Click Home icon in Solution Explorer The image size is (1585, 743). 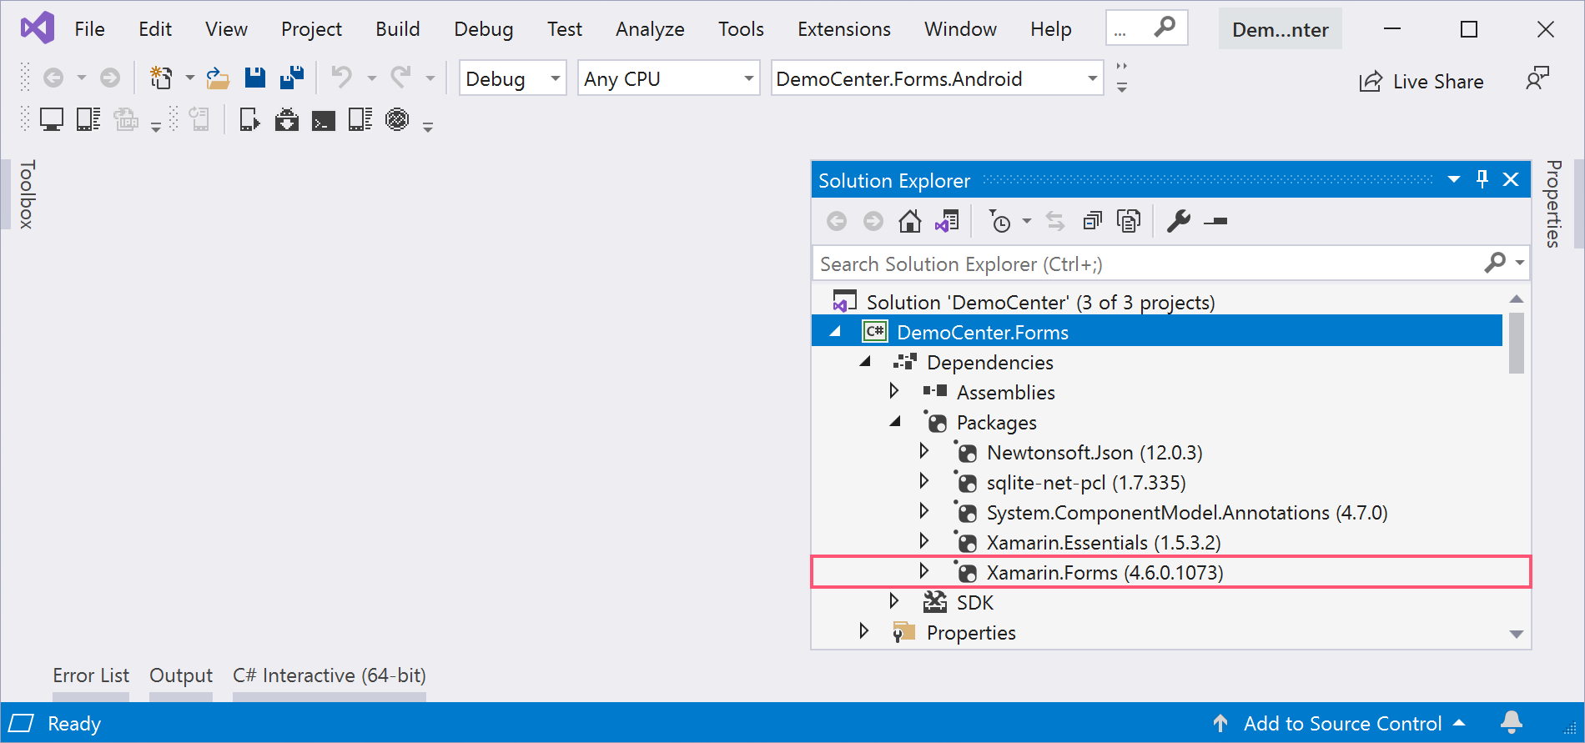click(x=909, y=221)
